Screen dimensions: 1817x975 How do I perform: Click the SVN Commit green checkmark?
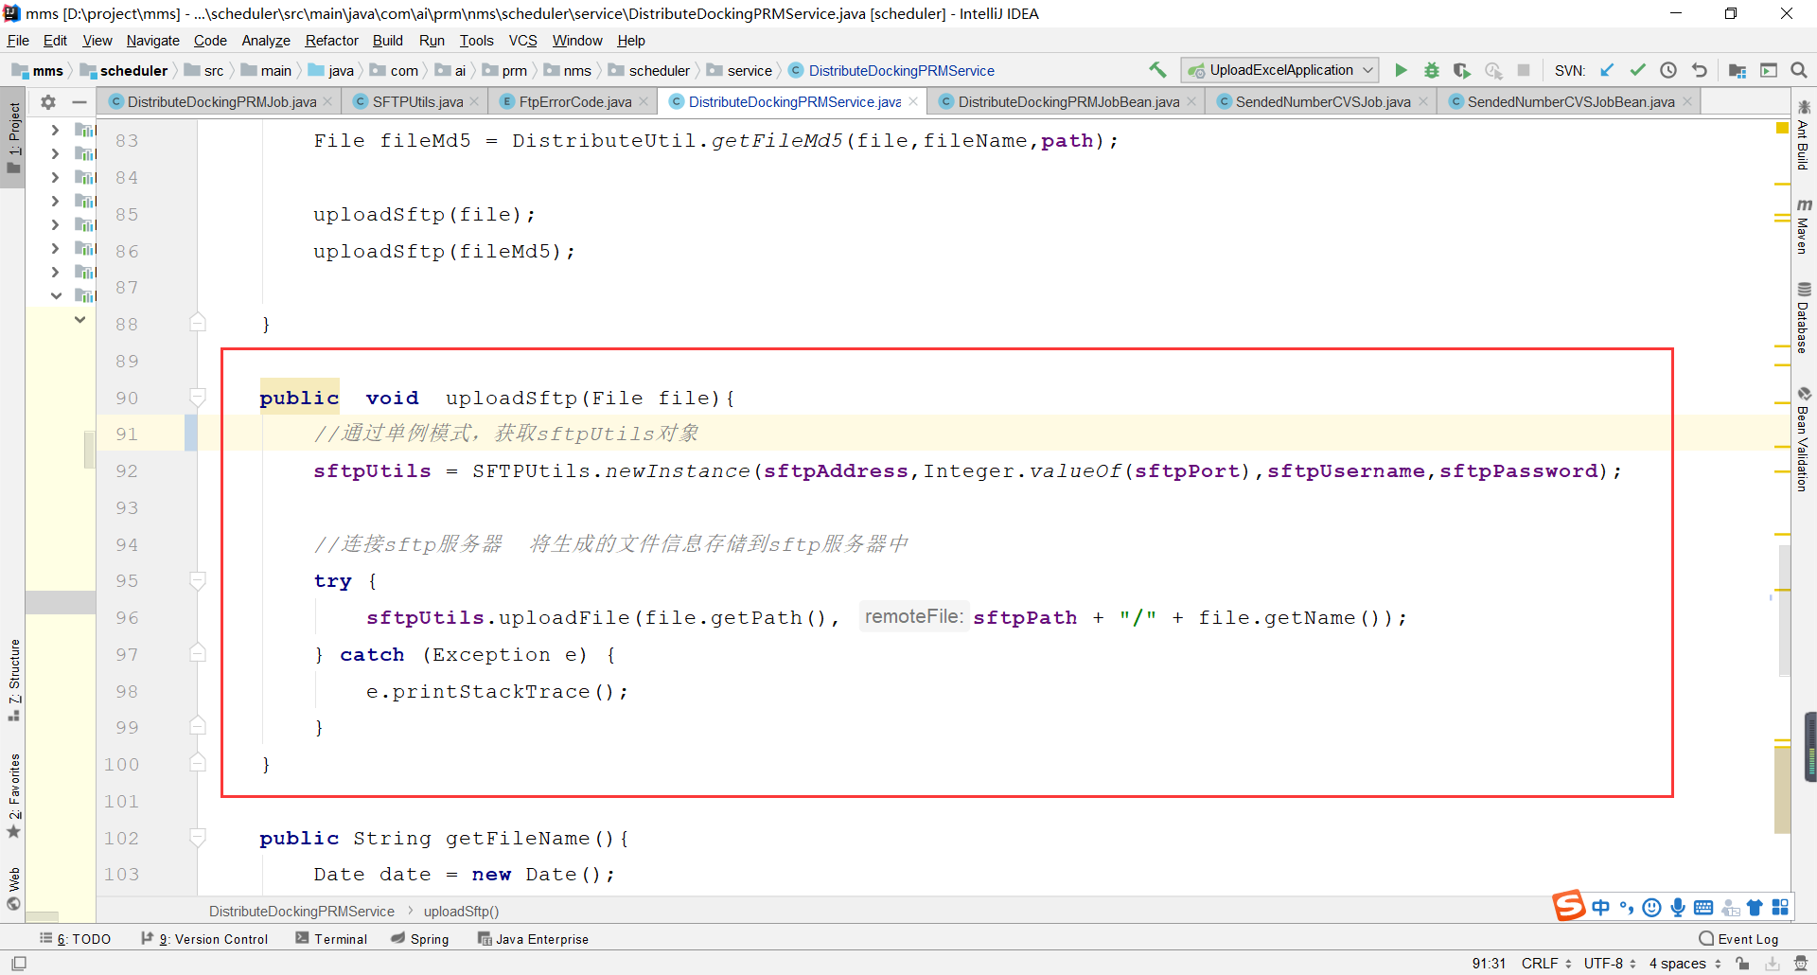[1637, 70]
